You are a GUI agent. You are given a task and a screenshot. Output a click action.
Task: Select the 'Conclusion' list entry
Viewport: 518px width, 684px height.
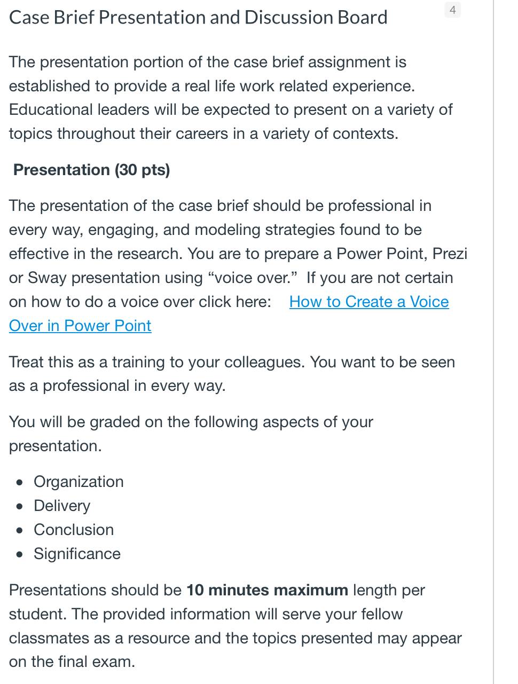[74, 530]
